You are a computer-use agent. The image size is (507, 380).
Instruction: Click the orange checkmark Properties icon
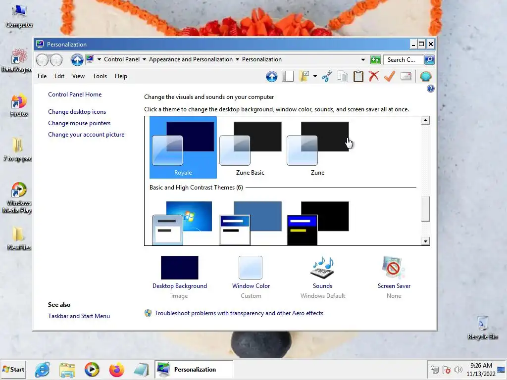pyautogui.click(x=390, y=77)
